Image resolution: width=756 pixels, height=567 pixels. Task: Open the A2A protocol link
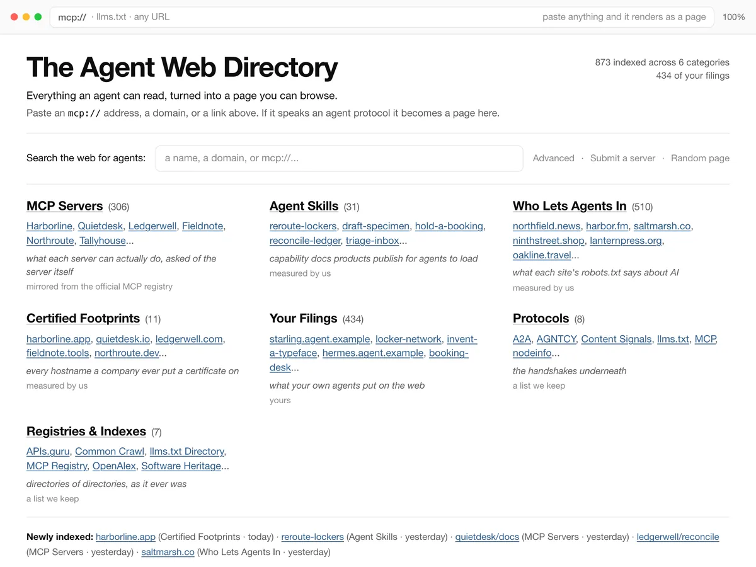click(522, 339)
